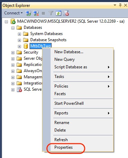Screen dimensions: 128x158
Task: Select the System Databases tree label
Action: (46, 34)
